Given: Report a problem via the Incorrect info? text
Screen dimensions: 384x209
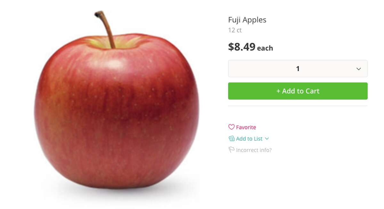Looking at the screenshot, I should coord(254,150).
